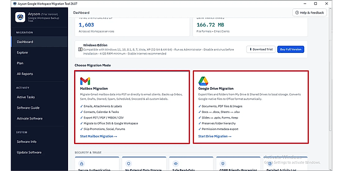Open Software Info under System

coord(39,142)
